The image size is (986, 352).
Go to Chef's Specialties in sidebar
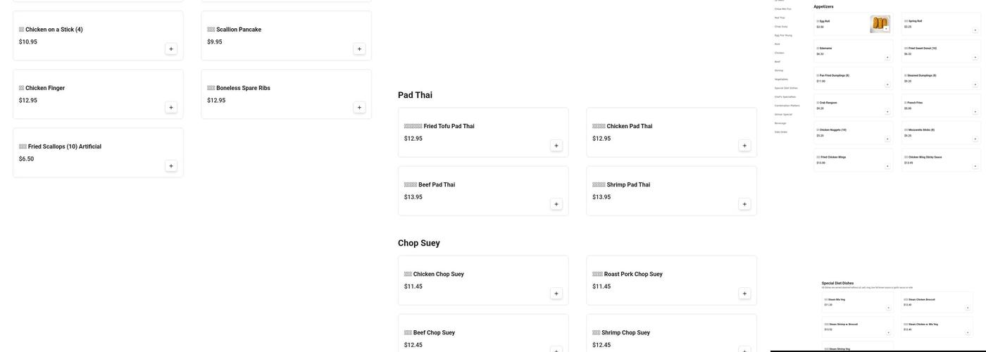click(x=785, y=96)
